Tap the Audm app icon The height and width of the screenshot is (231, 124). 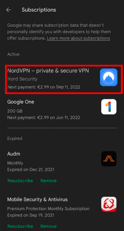pos(109,159)
